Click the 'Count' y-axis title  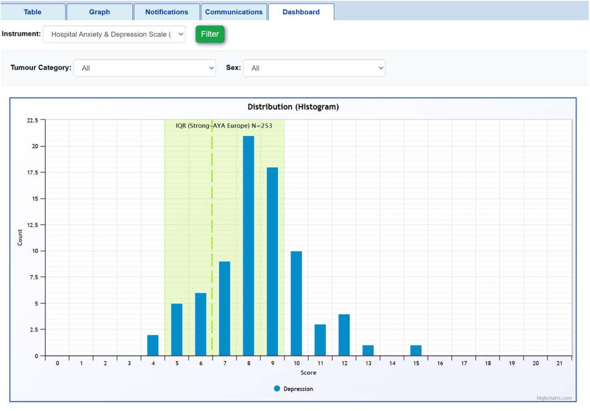click(x=20, y=237)
